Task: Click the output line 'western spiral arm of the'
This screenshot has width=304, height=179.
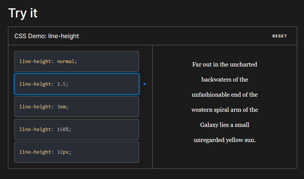Action: (x=225, y=110)
